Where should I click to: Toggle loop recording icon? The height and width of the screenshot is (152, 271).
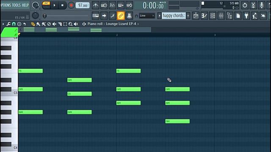129,5
